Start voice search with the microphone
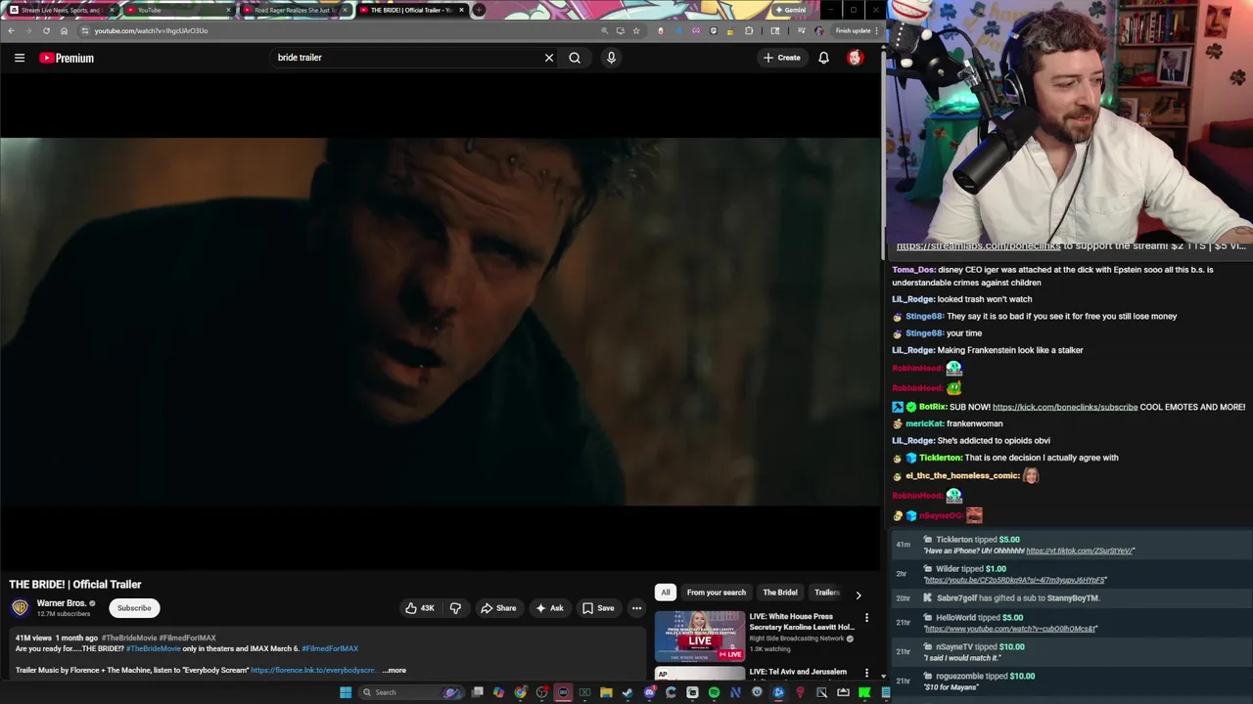Viewport: 1253px width, 704px height. [x=611, y=58]
